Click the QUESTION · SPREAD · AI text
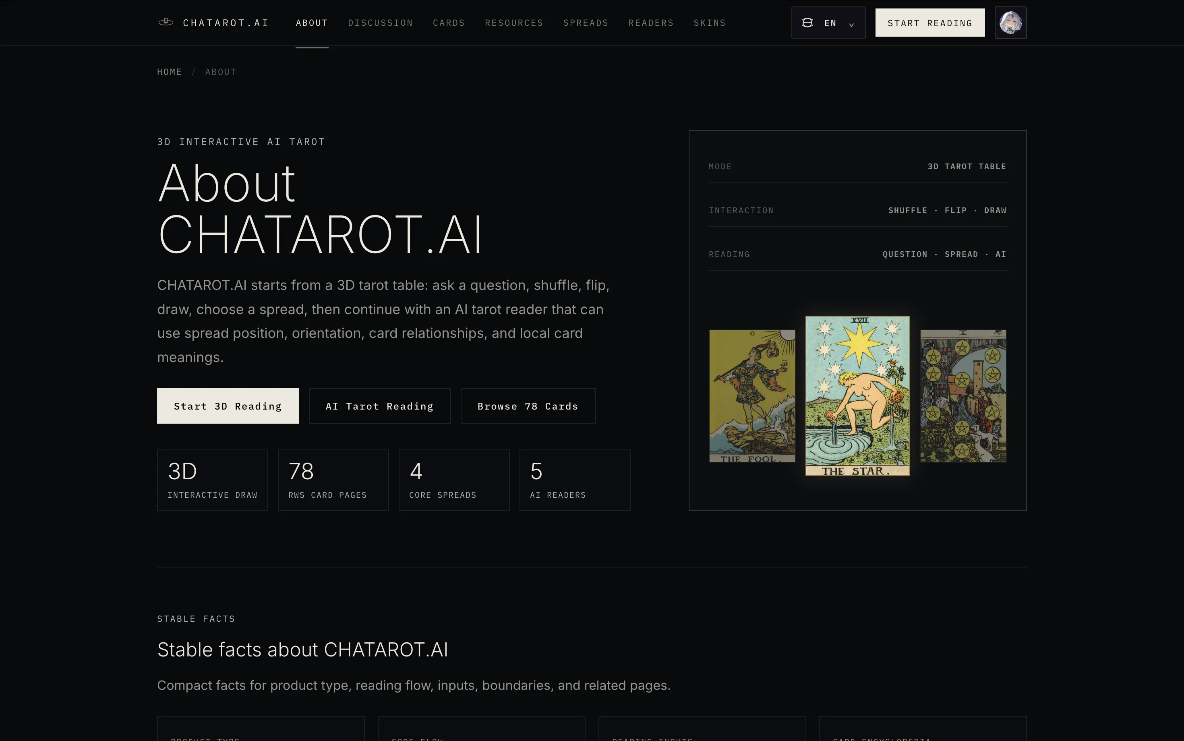Viewport: 1184px width, 741px height. pyautogui.click(x=944, y=255)
